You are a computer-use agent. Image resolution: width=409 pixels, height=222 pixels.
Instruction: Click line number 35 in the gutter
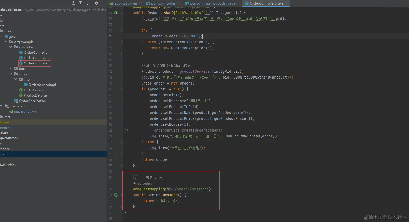tap(110, 36)
